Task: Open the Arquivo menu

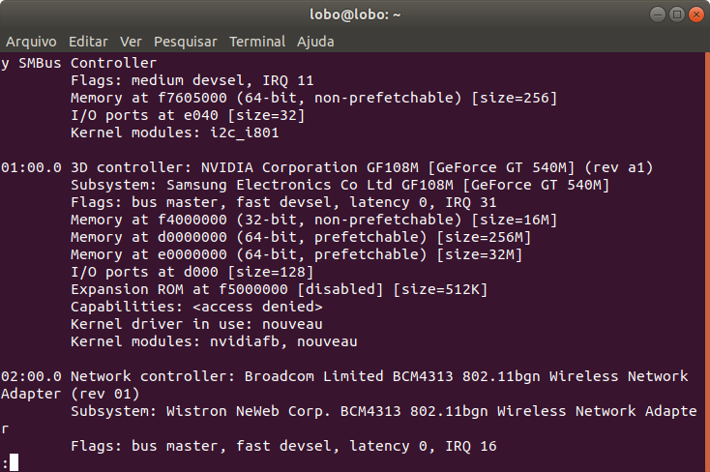Action: 31,42
